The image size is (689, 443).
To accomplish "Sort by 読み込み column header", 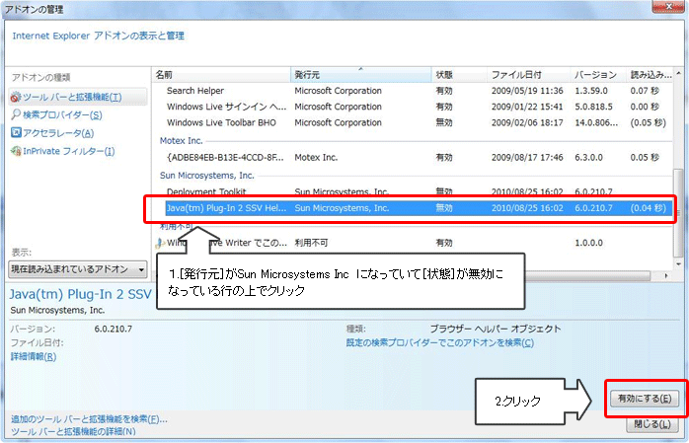I will [x=650, y=75].
